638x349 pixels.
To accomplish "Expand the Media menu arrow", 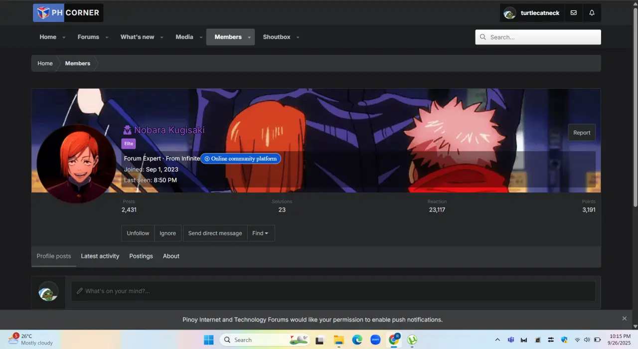I will pyautogui.click(x=201, y=37).
